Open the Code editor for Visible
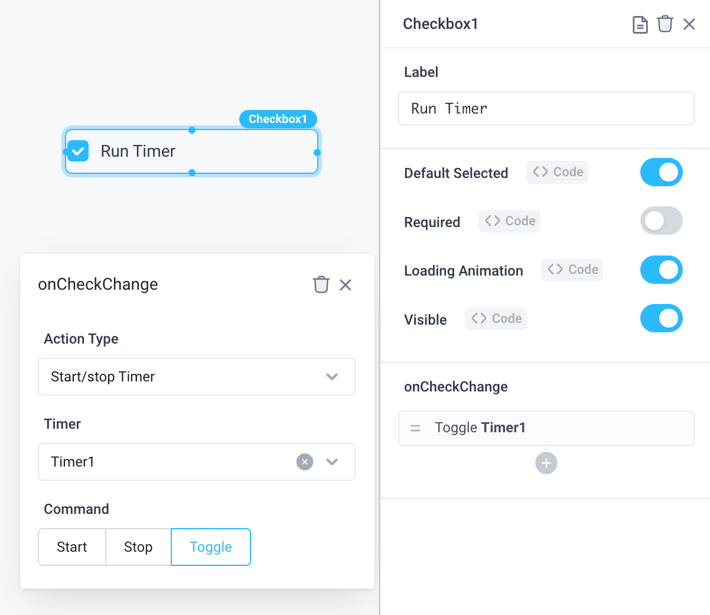 496,318
